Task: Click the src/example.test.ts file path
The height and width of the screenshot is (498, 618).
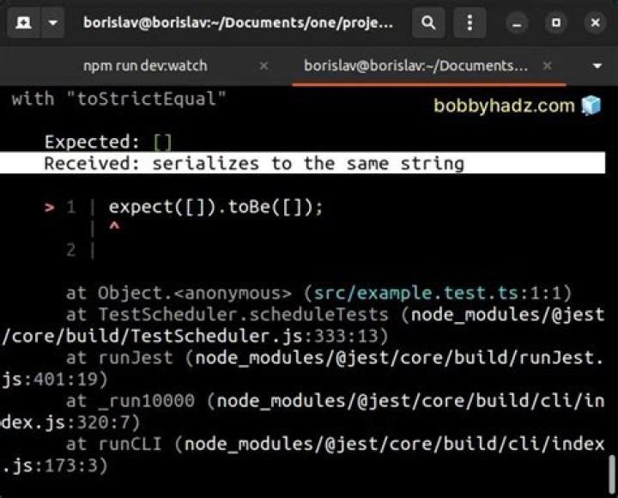Action: pyautogui.click(x=415, y=293)
